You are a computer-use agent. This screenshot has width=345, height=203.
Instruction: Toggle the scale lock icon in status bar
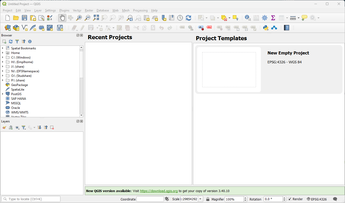tap(208, 199)
